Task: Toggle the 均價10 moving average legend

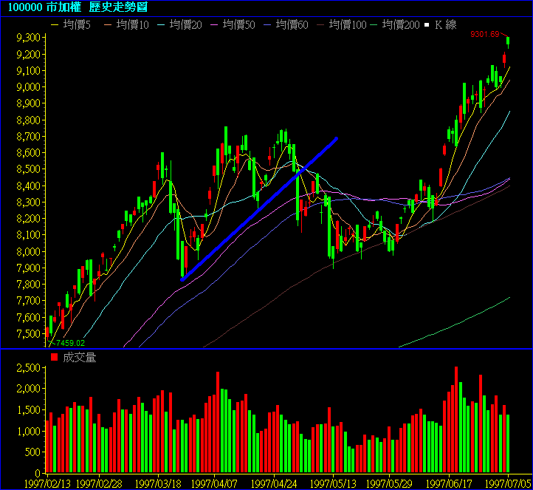Action: 126,25
